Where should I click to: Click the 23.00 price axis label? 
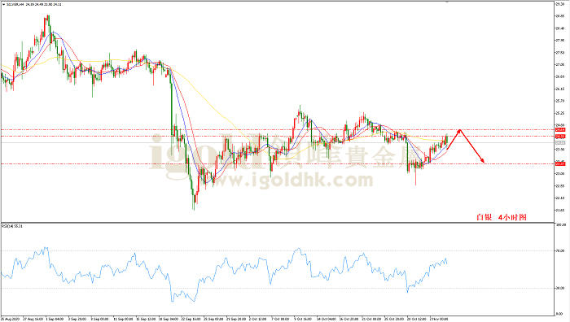[560, 173]
